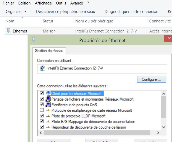Click the list's up scroll arrow
The image size is (172, 142).
coord(164,94)
